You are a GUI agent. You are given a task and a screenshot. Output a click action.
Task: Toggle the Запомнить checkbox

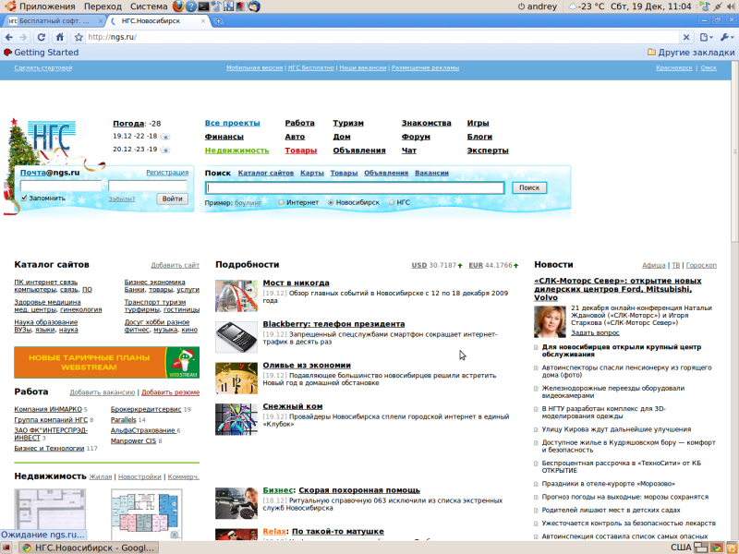25,198
